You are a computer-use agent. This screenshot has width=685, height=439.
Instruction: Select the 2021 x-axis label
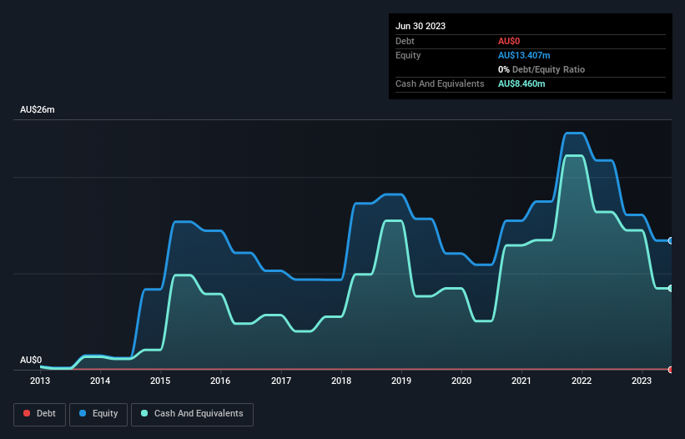[x=521, y=381]
